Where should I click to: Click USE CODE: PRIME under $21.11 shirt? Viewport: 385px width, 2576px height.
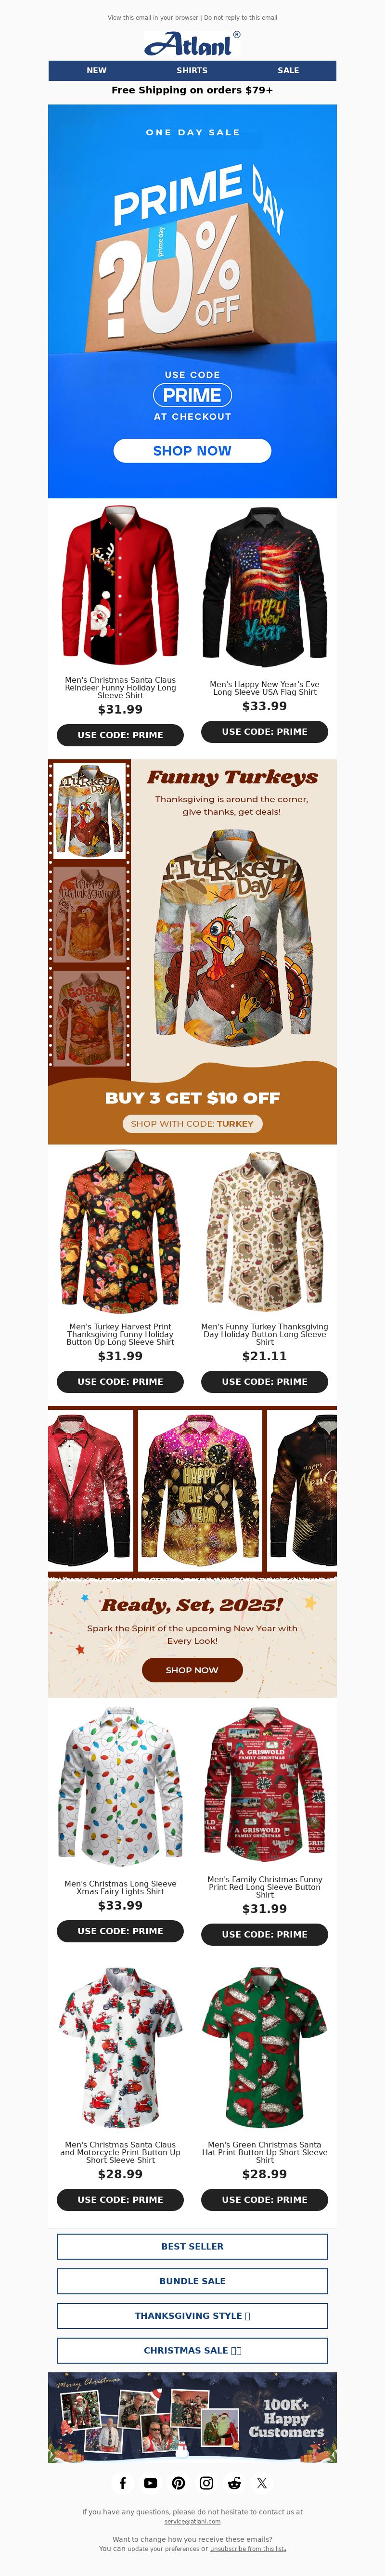click(264, 1381)
